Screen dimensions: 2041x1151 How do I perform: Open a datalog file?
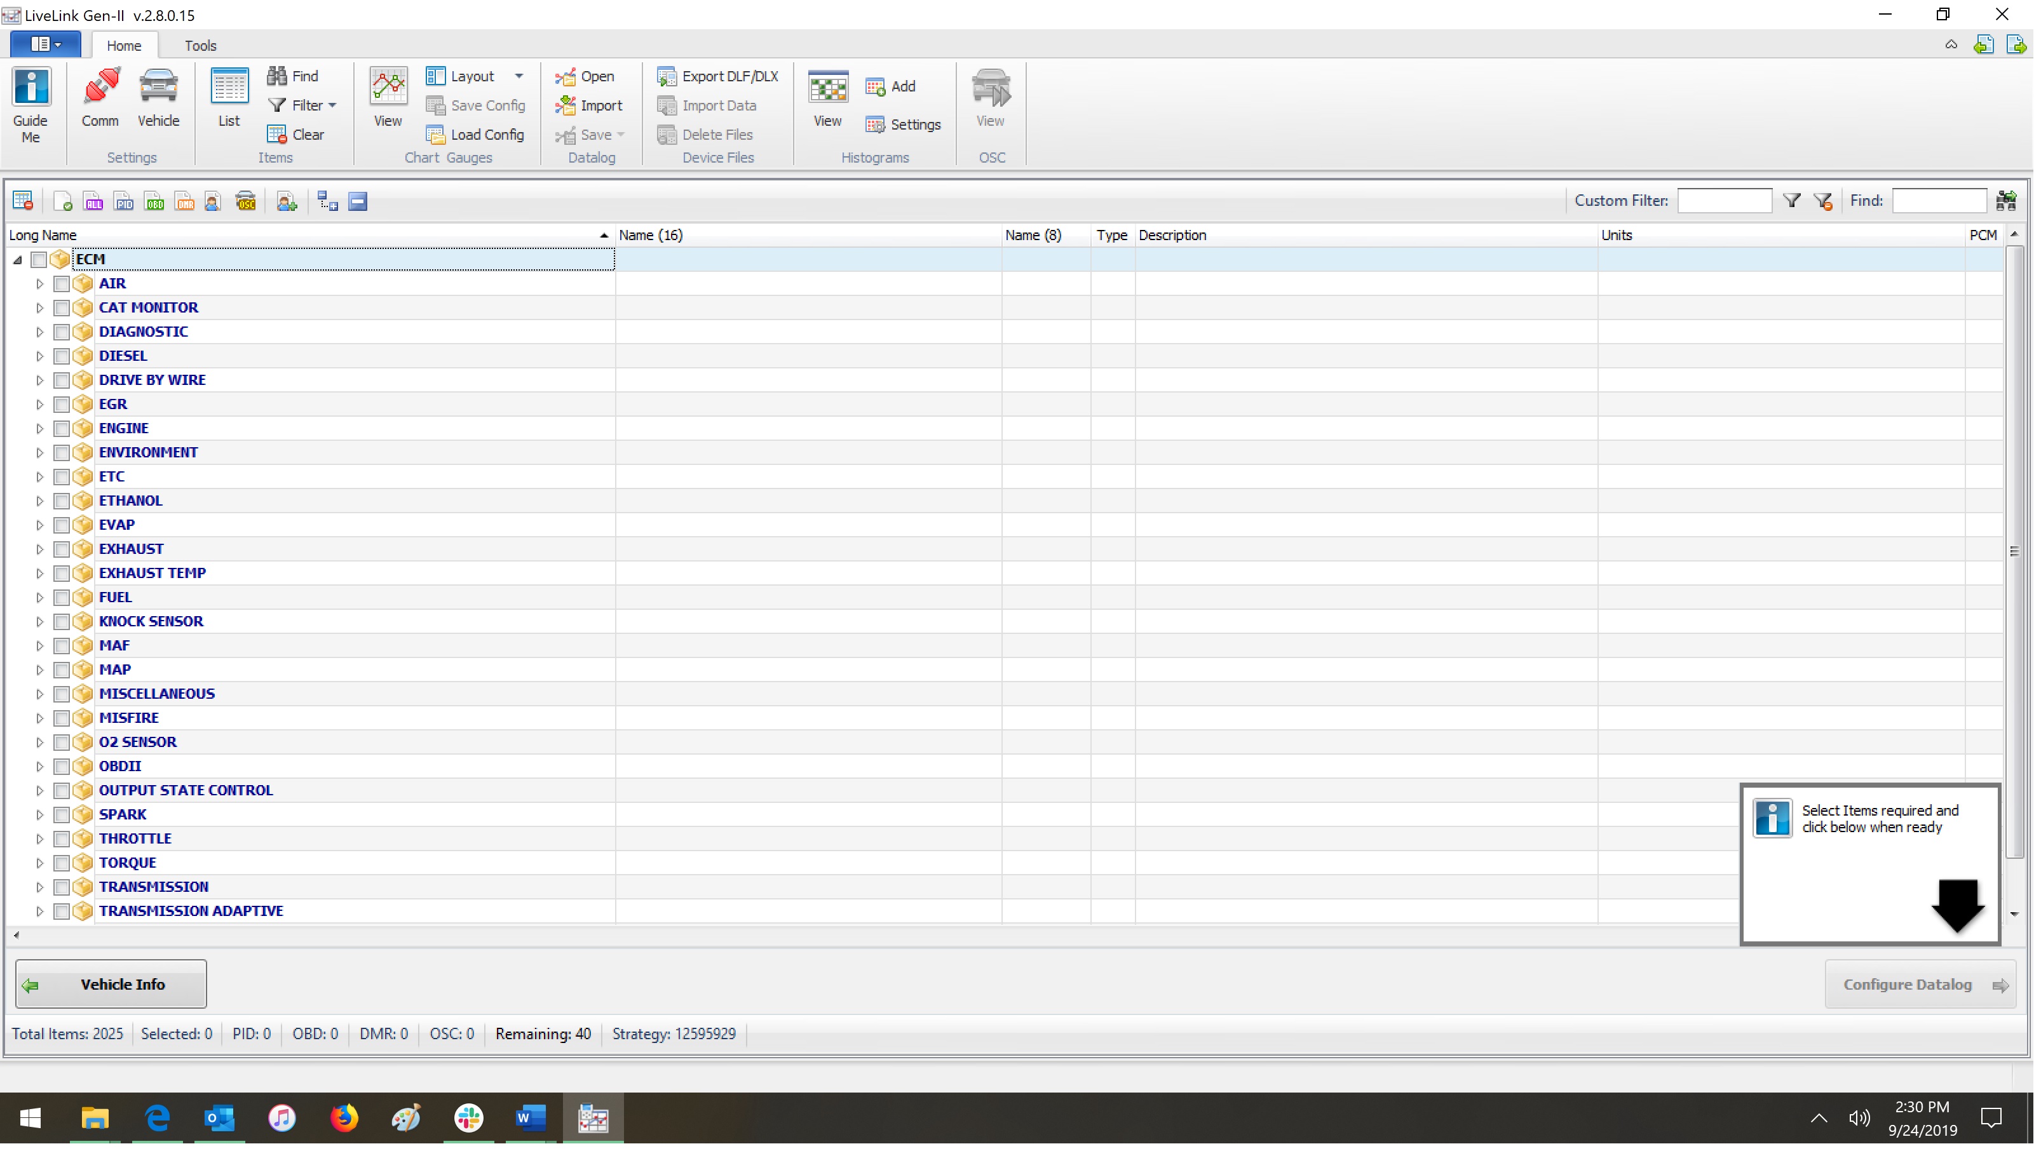[x=585, y=76]
